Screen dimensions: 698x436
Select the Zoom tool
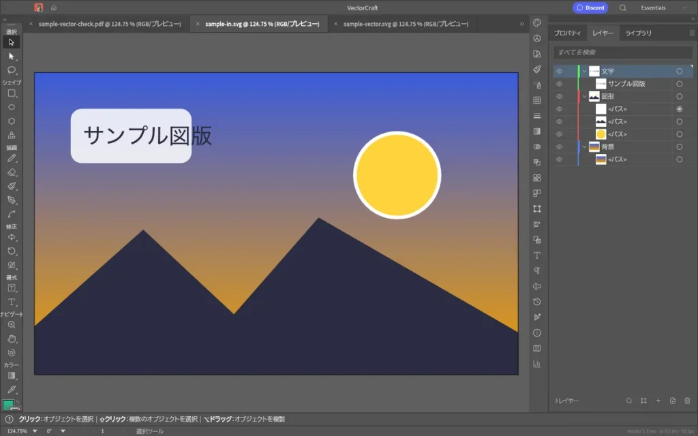[x=11, y=325]
